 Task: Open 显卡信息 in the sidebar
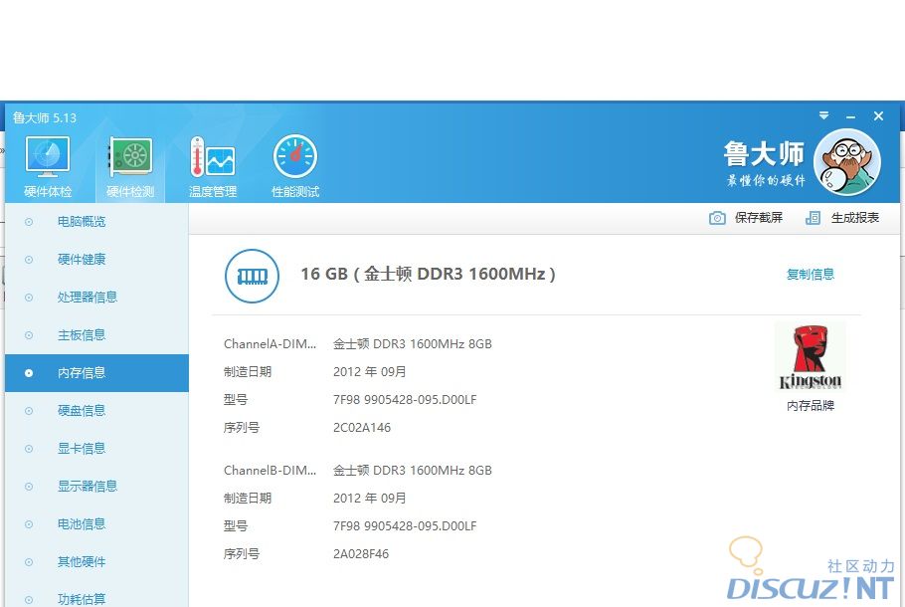tap(96, 449)
